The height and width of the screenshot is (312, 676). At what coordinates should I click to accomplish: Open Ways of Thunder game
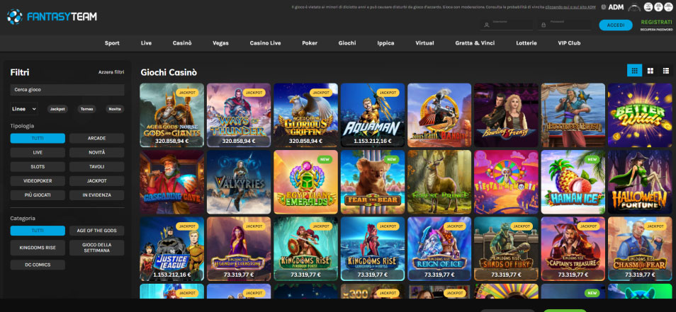point(239,115)
